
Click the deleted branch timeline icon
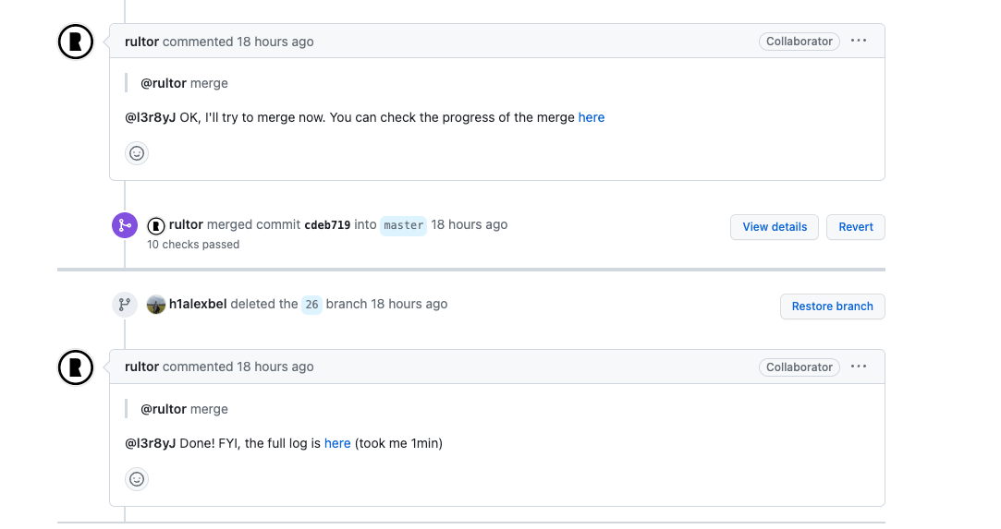click(x=125, y=305)
